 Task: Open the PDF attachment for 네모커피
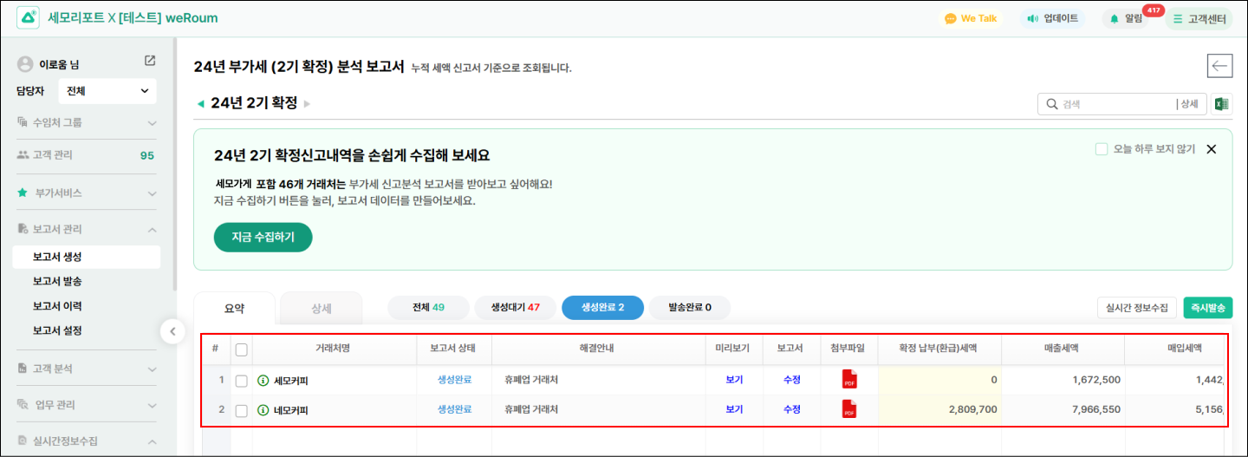pos(849,410)
